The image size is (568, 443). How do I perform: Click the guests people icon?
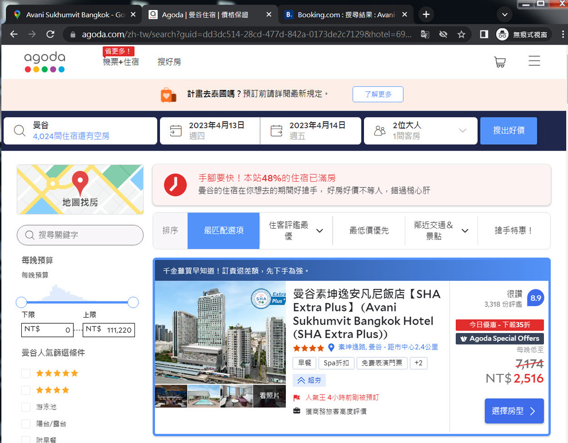click(x=380, y=131)
